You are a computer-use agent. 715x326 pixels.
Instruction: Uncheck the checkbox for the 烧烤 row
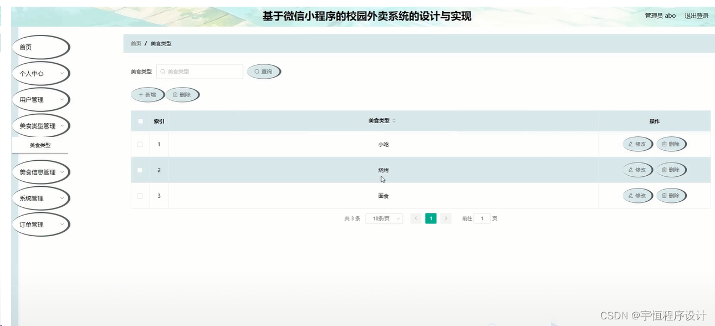[140, 170]
